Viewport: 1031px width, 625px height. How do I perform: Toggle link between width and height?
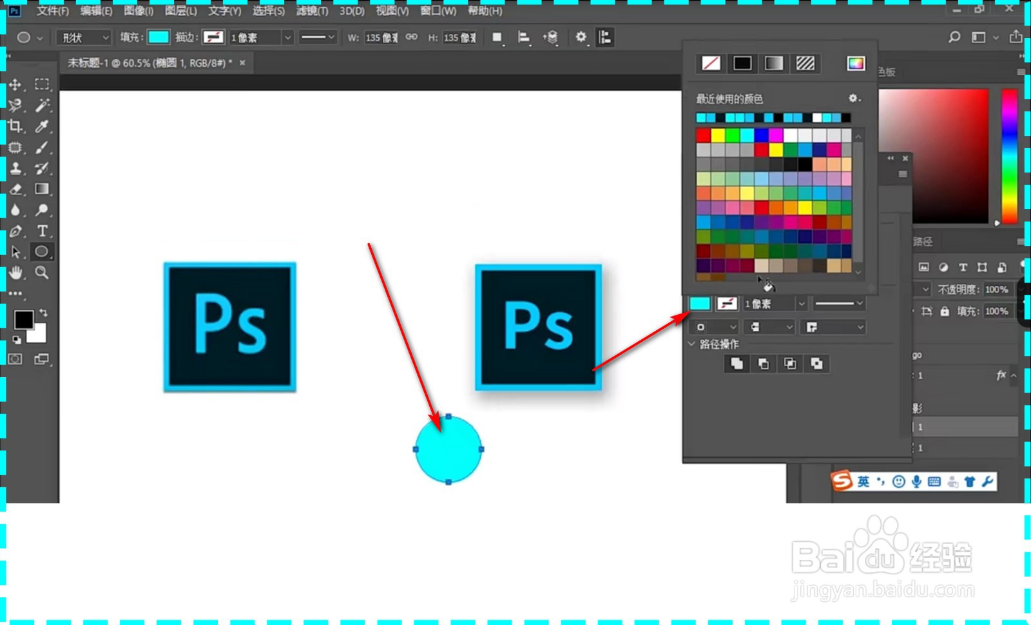(x=412, y=37)
